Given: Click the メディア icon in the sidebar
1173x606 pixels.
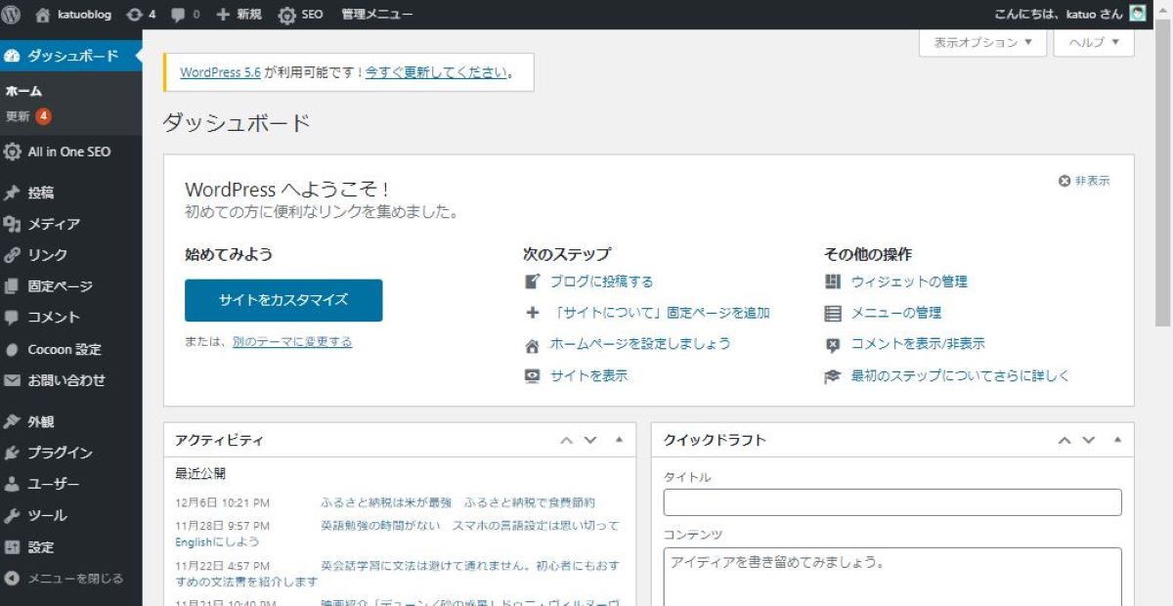Looking at the screenshot, I should (x=12, y=224).
